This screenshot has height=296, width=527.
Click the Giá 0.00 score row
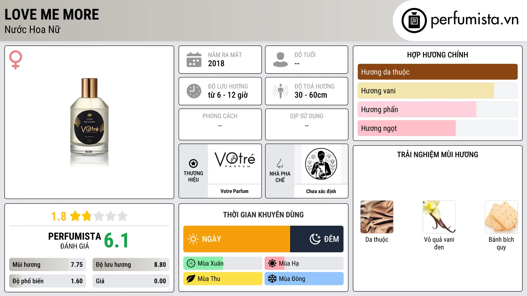point(131,281)
